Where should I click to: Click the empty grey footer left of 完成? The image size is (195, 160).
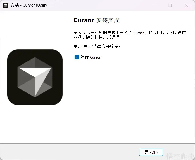point(70,152)
